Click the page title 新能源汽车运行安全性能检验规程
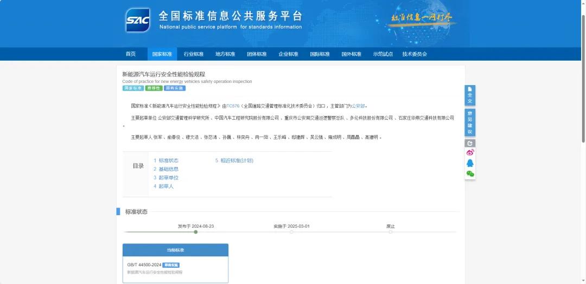Image resolution: width=586 pixels, height=284 pixels. [164, 74]
